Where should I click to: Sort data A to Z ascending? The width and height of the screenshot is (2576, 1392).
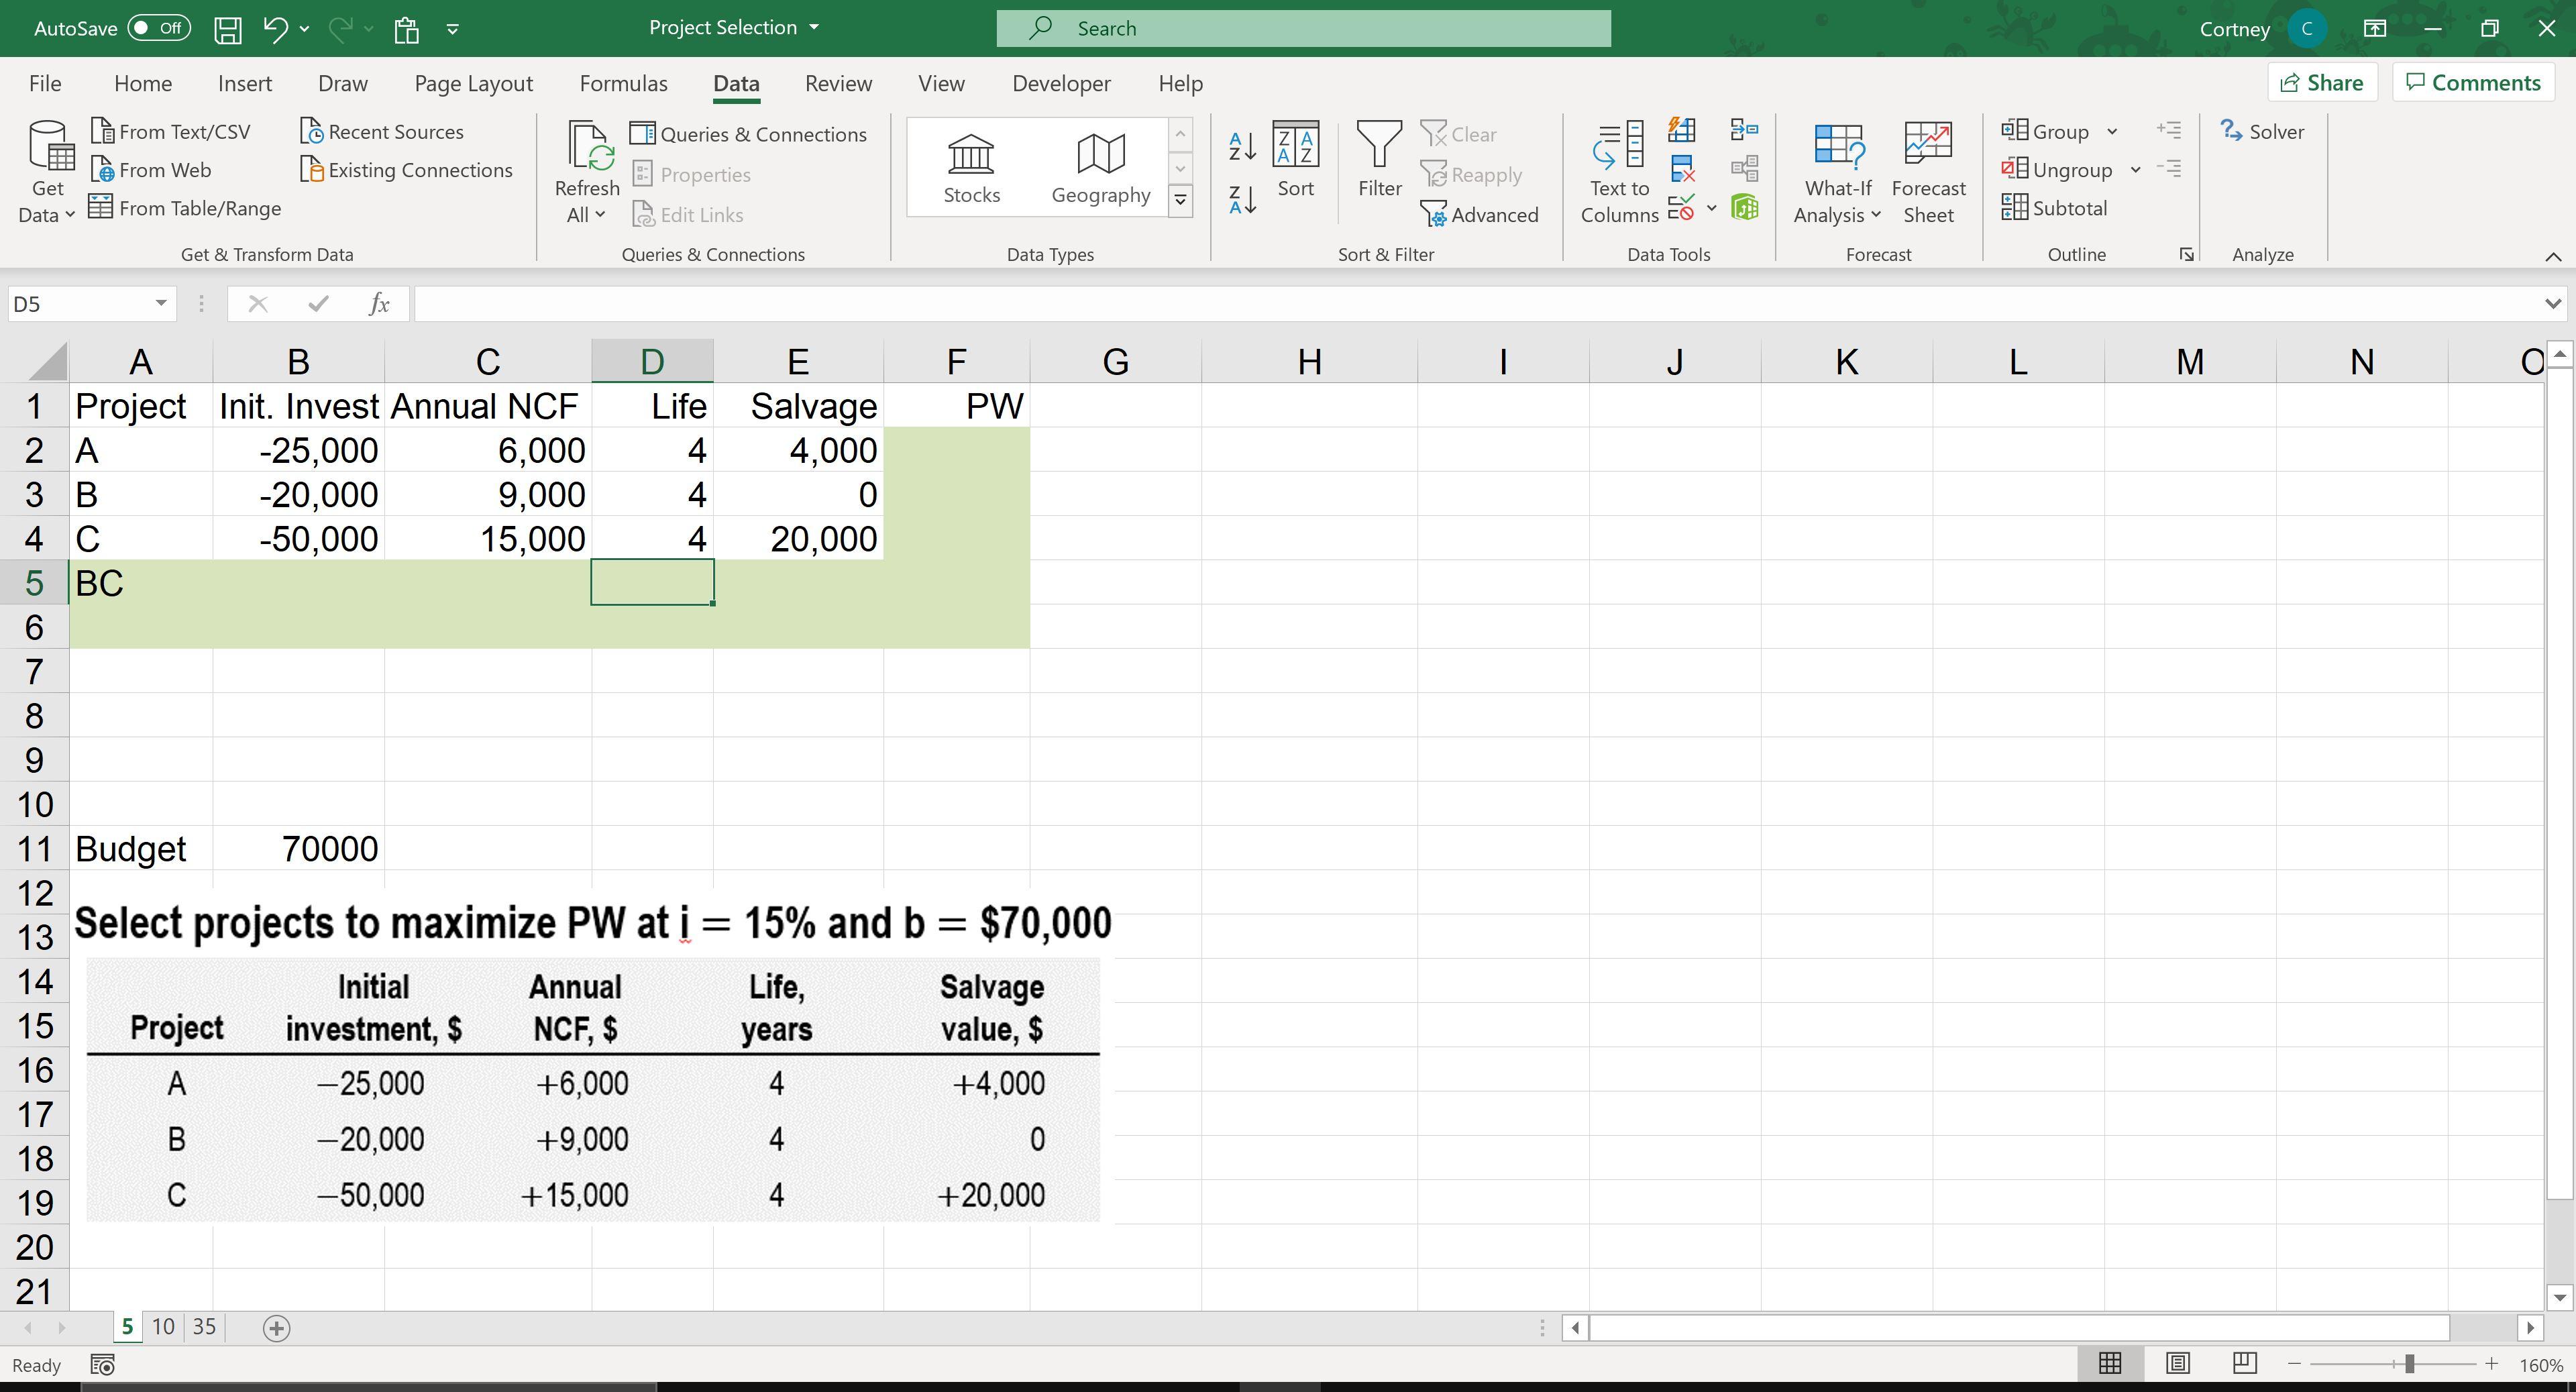[1242, 146]
